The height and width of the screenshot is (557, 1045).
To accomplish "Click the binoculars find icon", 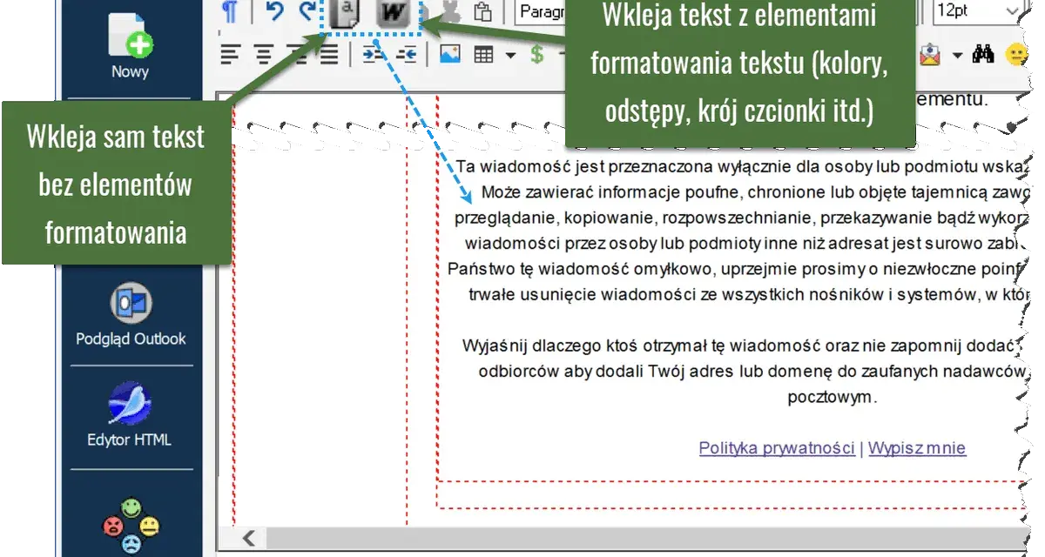I will point(984,54).
